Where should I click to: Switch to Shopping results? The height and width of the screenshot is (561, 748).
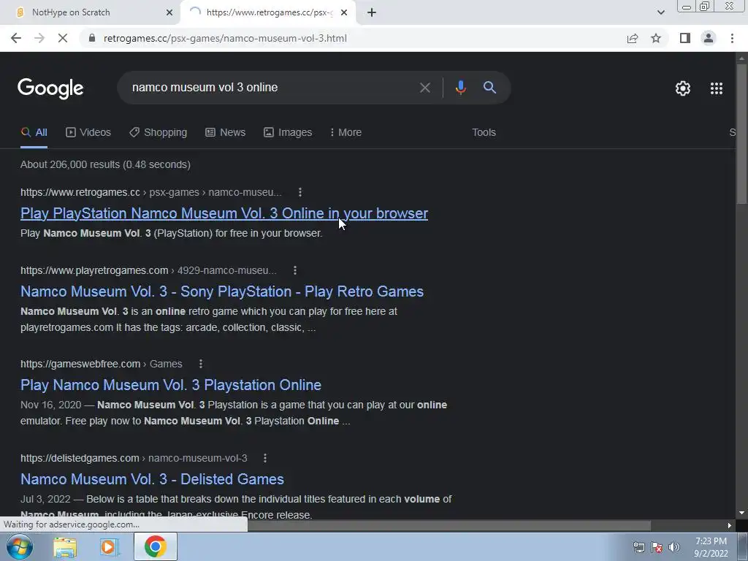click(159, 132)
